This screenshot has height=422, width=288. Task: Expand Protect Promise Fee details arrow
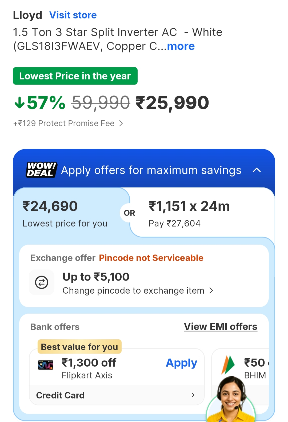click(x=121, y=123)
